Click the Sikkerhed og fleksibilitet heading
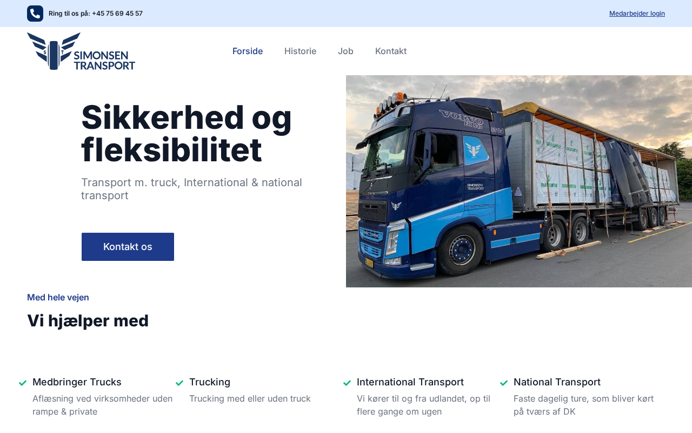This screenshot has width=692, height=433. tap(187, 133)
